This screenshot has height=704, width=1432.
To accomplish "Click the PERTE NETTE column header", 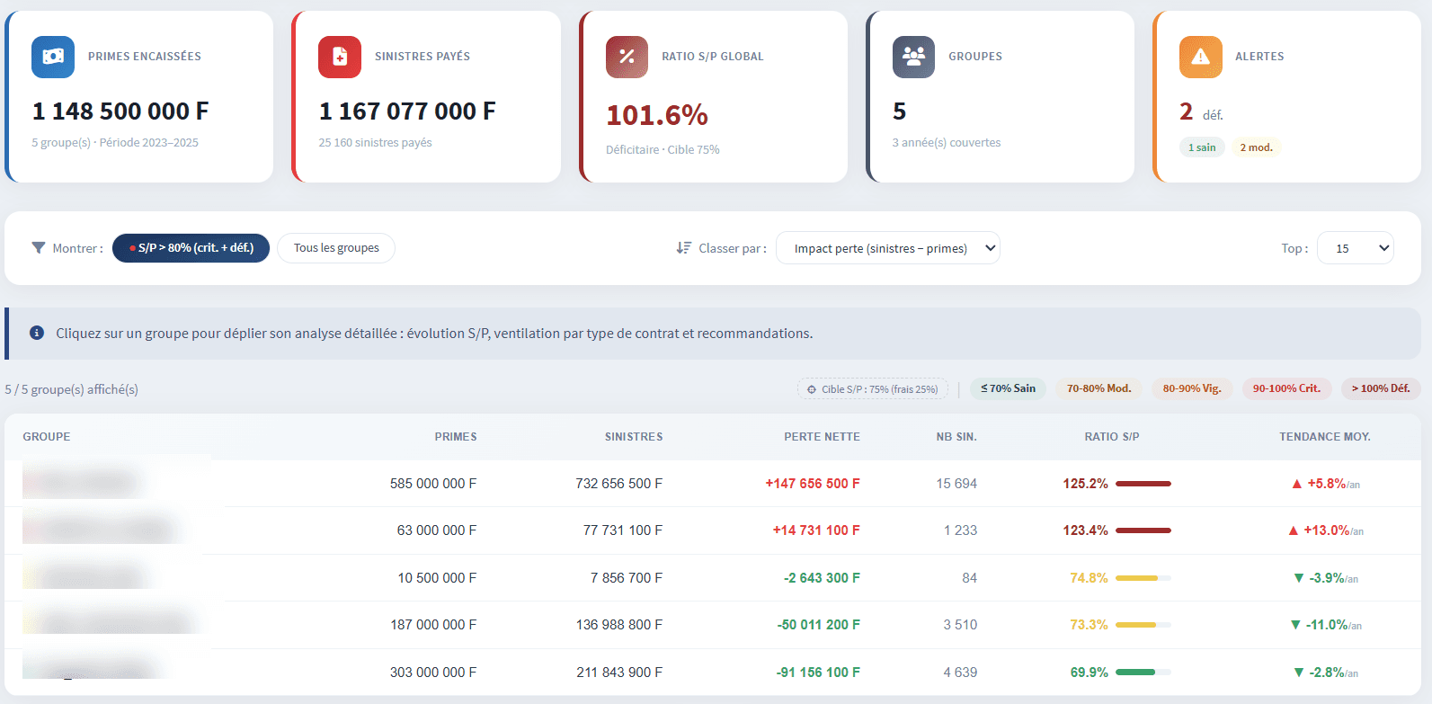I will [822, 437].
